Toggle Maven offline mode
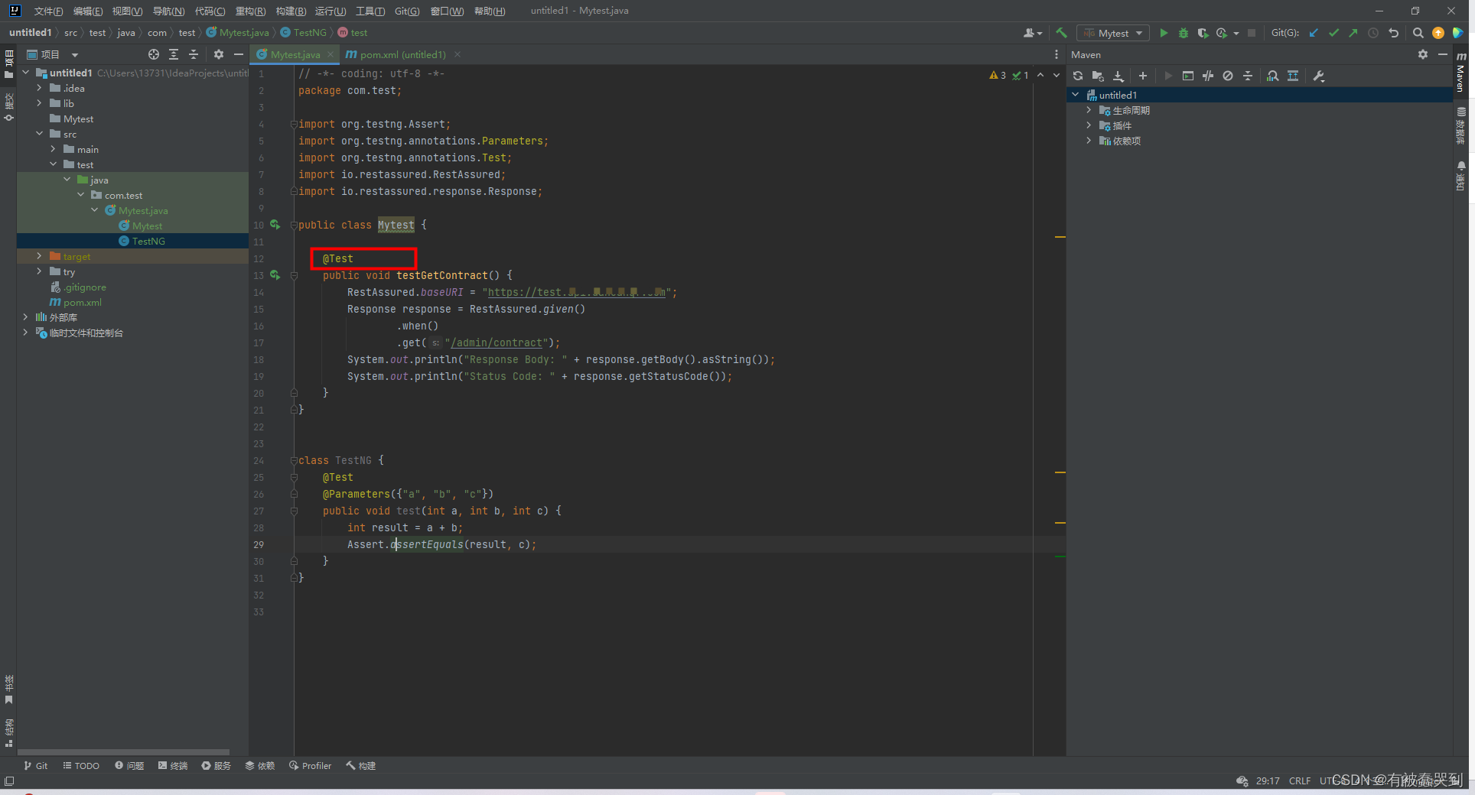This screenshot has height=795, width=1475. tap(1208, 76)
